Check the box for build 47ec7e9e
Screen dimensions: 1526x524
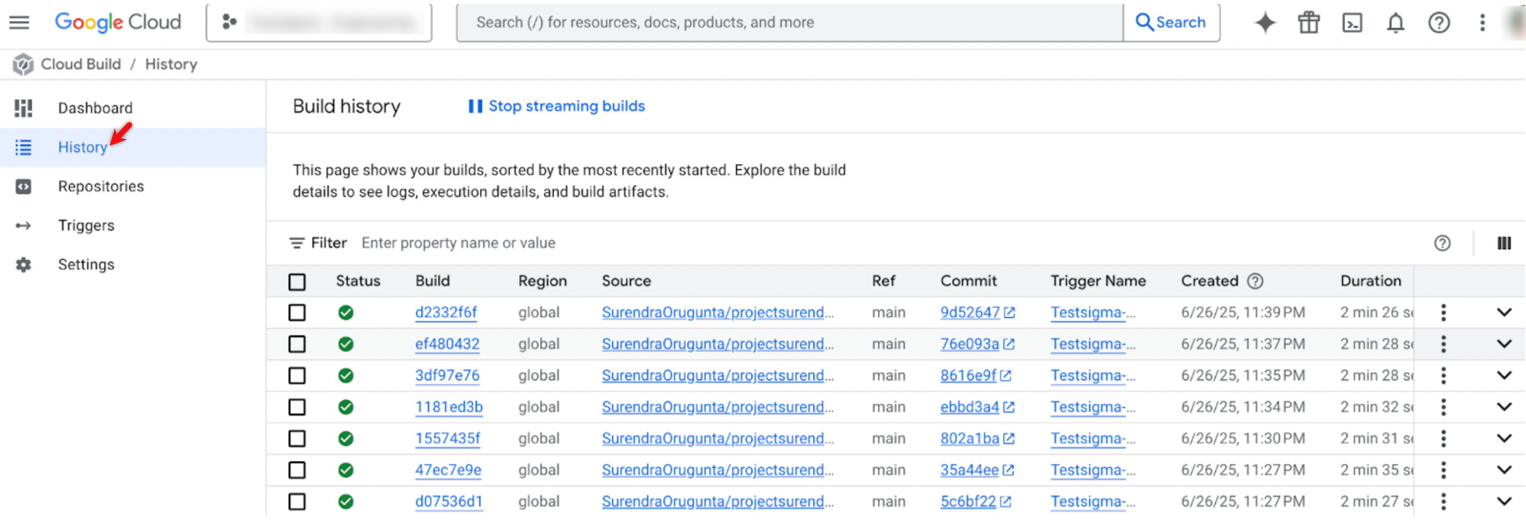tap(297, 470)
